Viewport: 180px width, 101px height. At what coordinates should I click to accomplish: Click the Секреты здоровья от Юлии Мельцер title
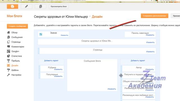61,17
